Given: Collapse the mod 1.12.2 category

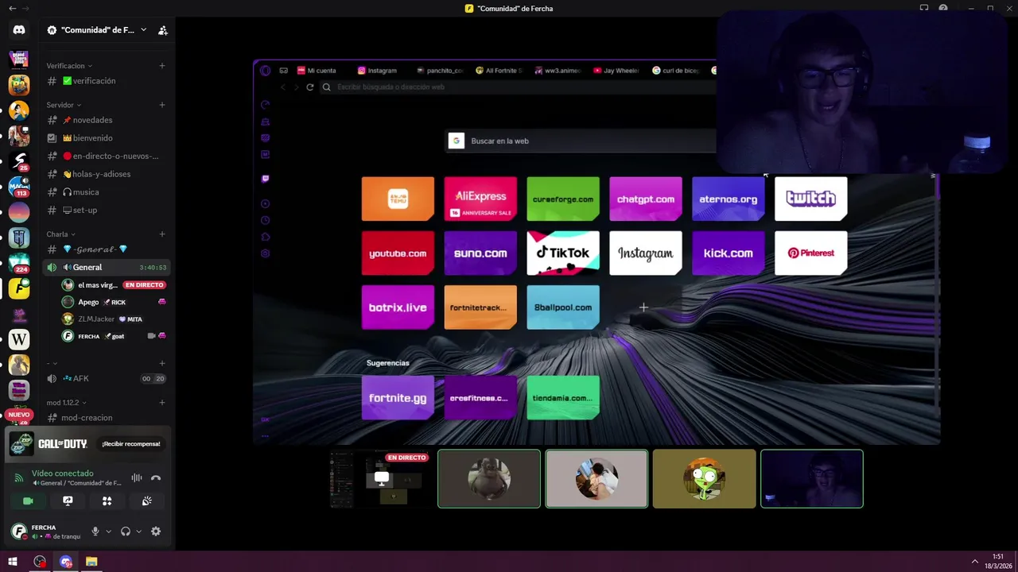Looking at the screenshot, I should 66,403.
